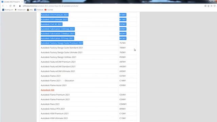
Task: Click the product key A9GM1
Action: click(123, 66)
